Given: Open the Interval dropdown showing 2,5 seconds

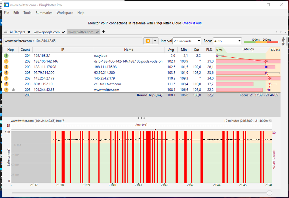Looking at the screenshot, I should pyautogui.click(x=187, y=41).
